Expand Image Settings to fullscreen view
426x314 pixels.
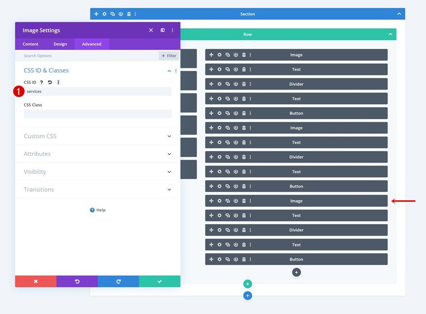pos(151,30)
